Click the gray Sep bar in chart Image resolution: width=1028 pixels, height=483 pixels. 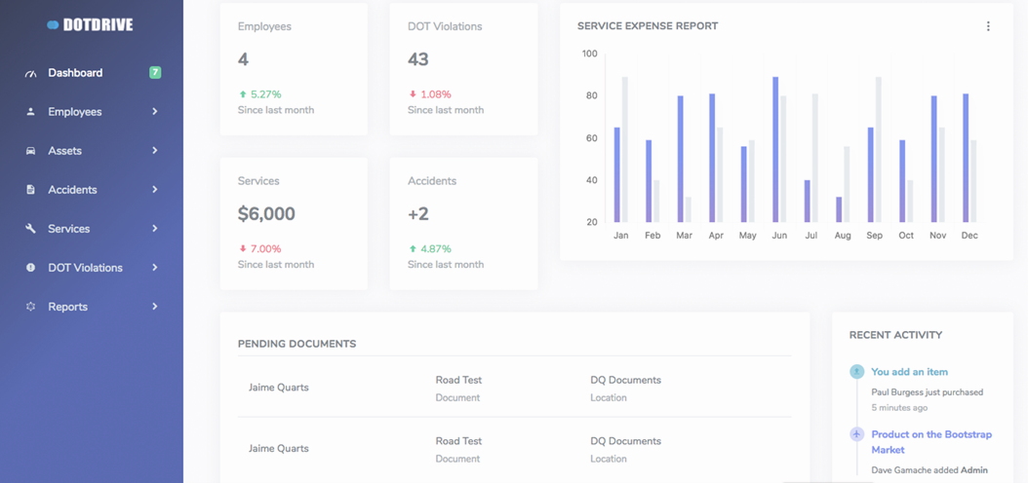(879, 150)
